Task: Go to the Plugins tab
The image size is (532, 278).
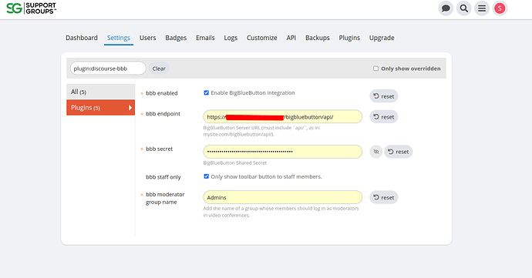Action: pyautogui.click(x=349, y=38)
